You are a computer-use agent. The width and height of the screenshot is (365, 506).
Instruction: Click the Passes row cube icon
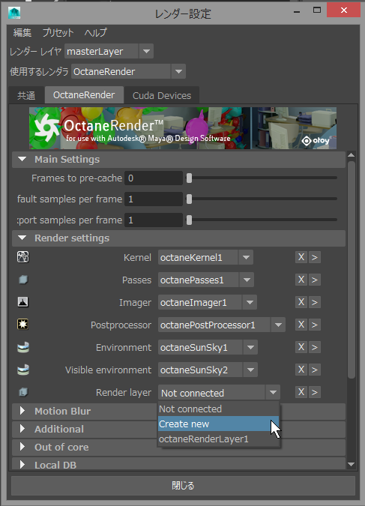pos(23,280)
